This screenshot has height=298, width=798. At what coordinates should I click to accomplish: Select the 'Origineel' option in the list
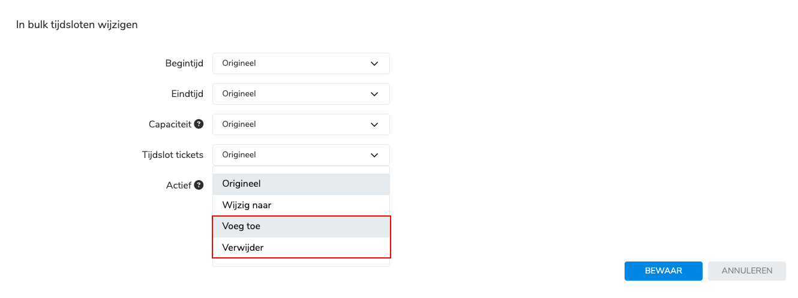point(301,184)
